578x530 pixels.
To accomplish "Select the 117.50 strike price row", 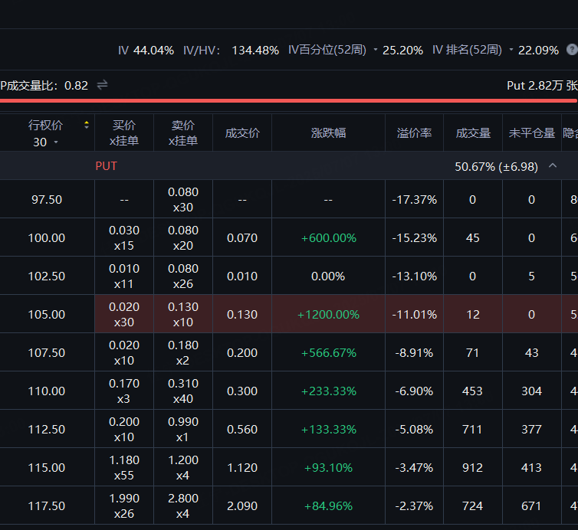I will [47, 505].
